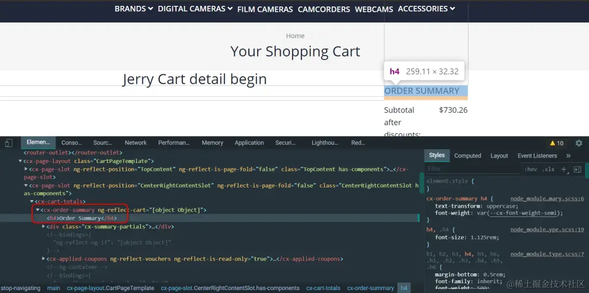Screen dimensions: 589x293
Task: Switch to the Console tab
Action: click(x=72, y=143)
